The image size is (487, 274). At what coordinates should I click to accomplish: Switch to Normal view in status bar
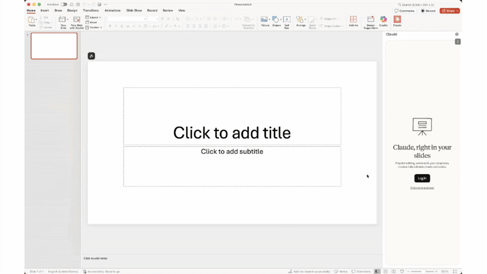377,271
